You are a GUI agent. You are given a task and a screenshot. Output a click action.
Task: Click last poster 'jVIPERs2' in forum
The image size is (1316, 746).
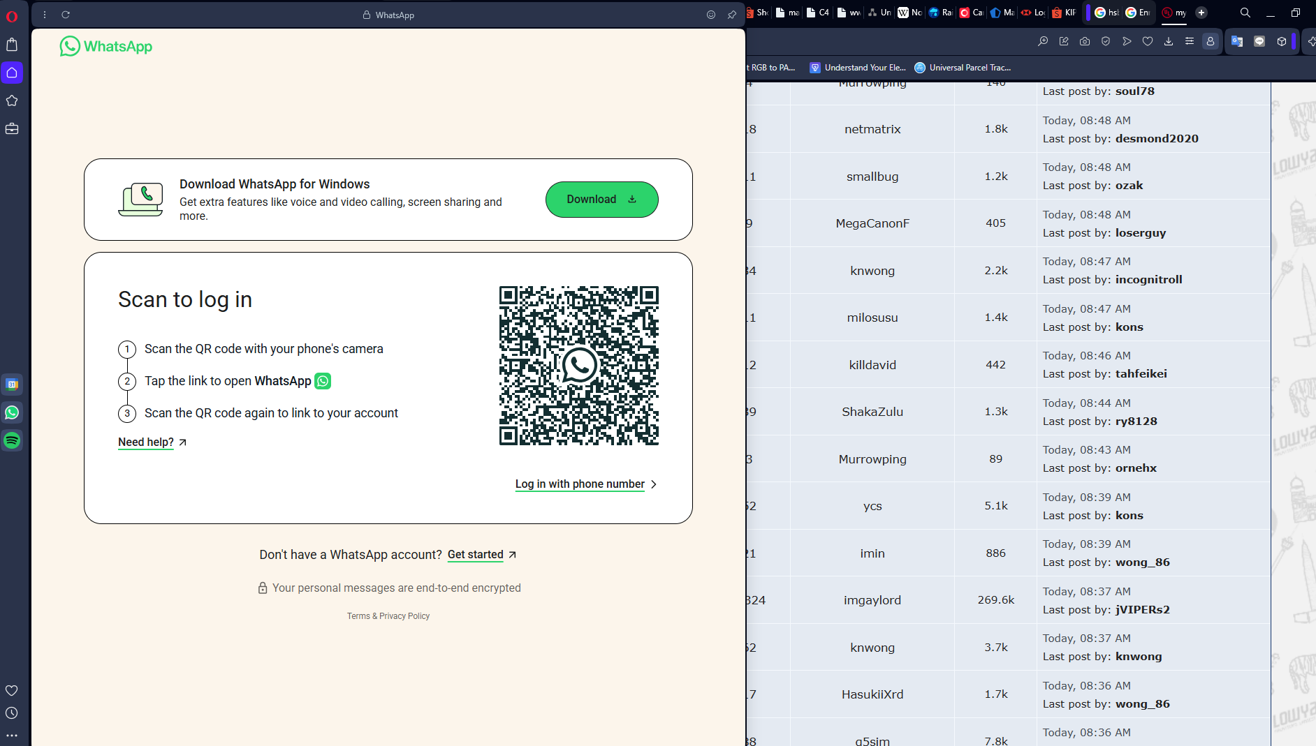pos(1142,610)
